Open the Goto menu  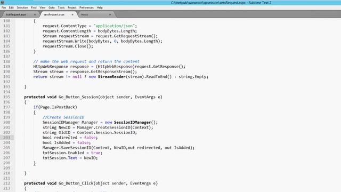coord(52,7)
